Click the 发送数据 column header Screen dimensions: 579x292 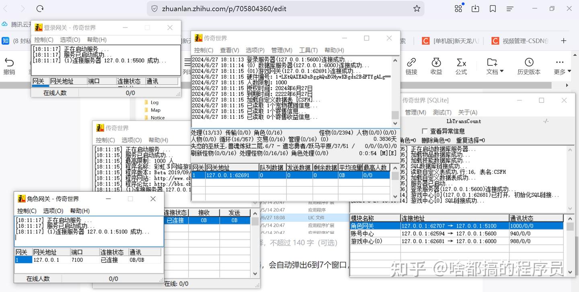pos(299,167)
